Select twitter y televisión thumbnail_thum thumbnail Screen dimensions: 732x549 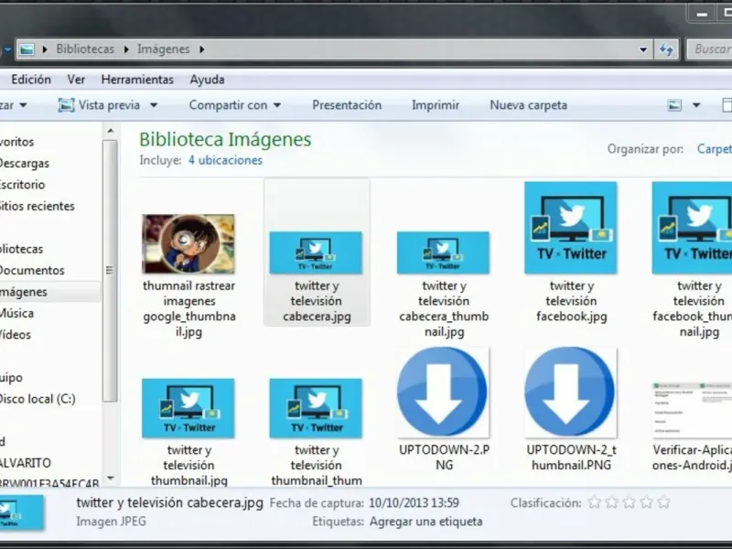(x=316, y=408)
